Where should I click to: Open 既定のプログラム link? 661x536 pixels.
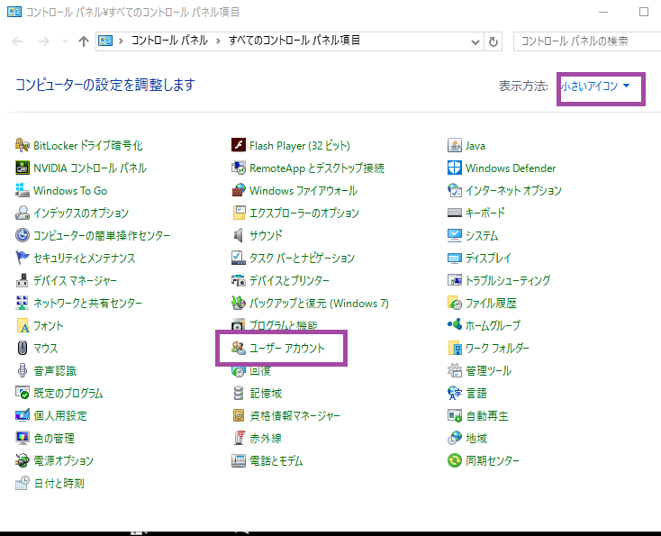68,393
